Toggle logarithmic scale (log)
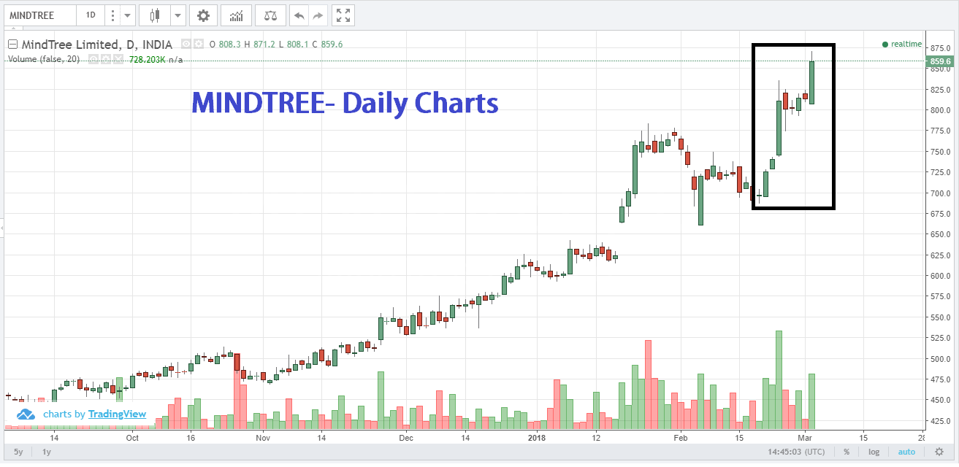The height and width of the screenshot is (467, 959). pyautogui.click(x=874, y=452)
